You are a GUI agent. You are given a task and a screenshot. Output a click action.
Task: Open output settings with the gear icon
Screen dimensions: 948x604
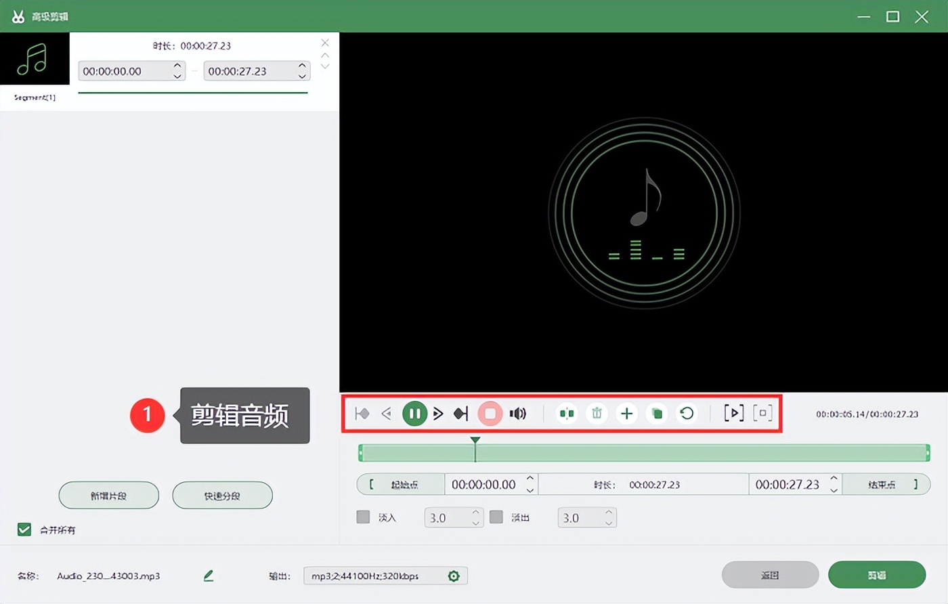(x=454, y=576)
